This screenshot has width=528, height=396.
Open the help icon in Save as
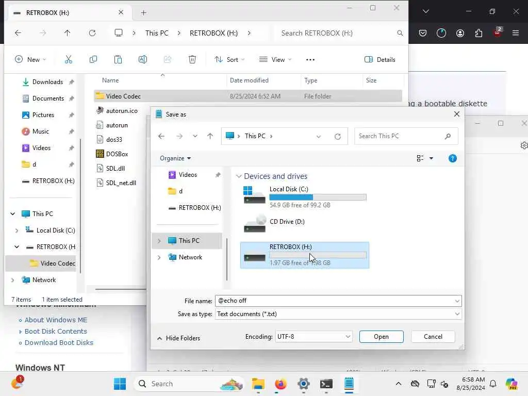453,158
